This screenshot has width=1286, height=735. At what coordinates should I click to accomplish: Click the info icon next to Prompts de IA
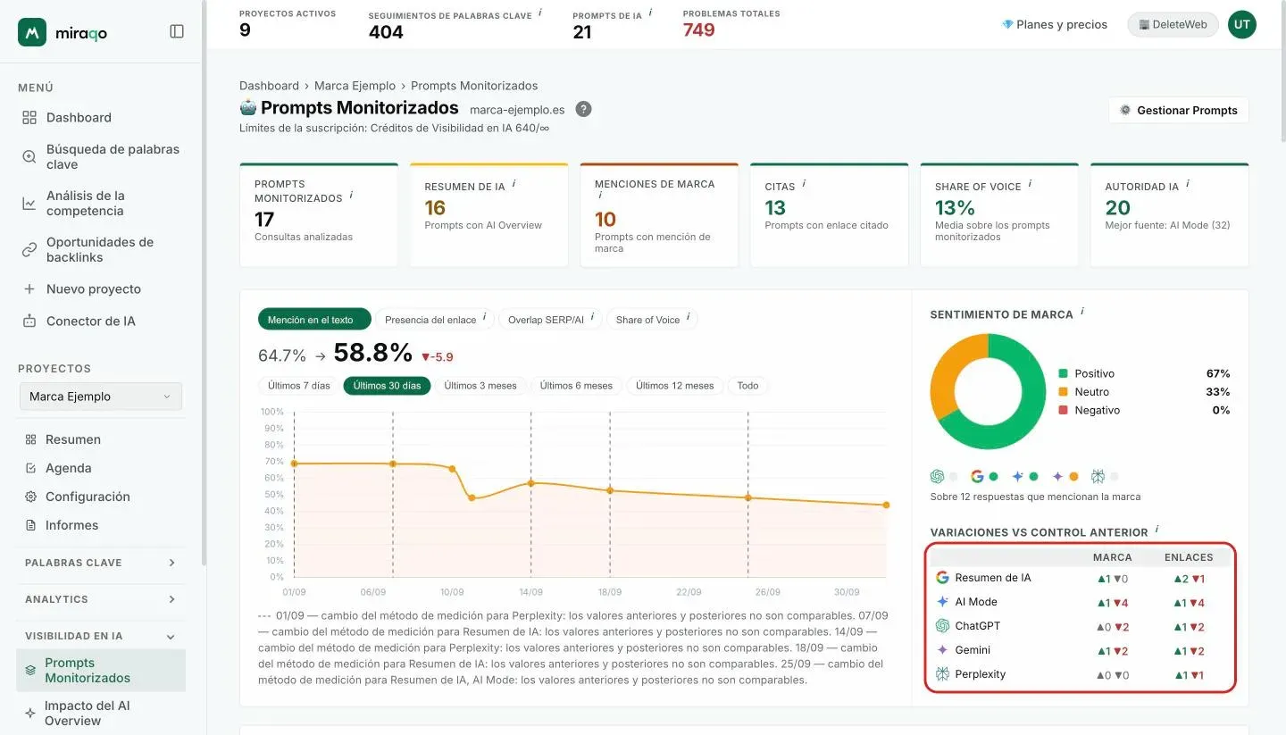650,13
